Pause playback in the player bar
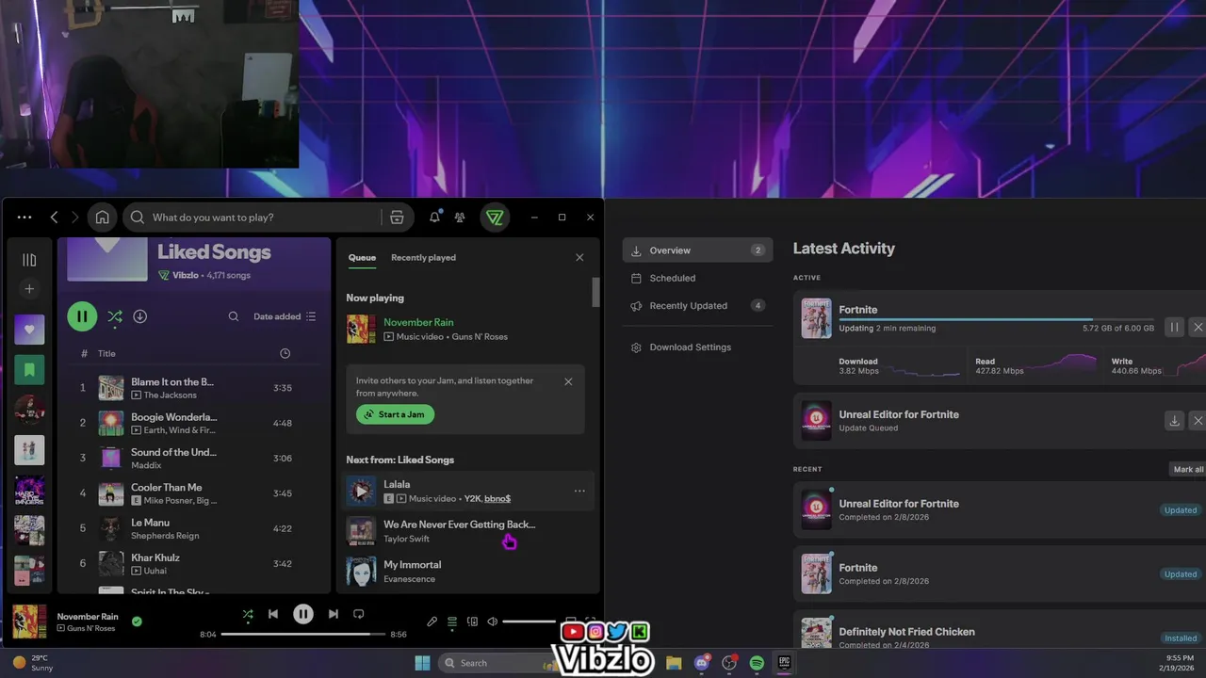1206x678 pixels. (302, 614)
